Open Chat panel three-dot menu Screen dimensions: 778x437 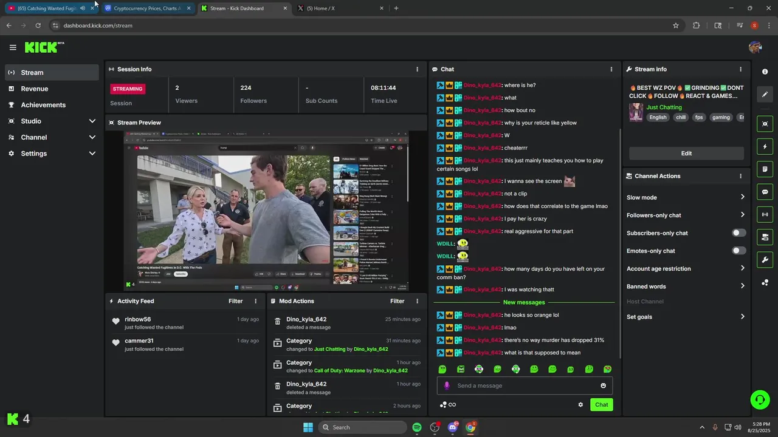[611, 69]
